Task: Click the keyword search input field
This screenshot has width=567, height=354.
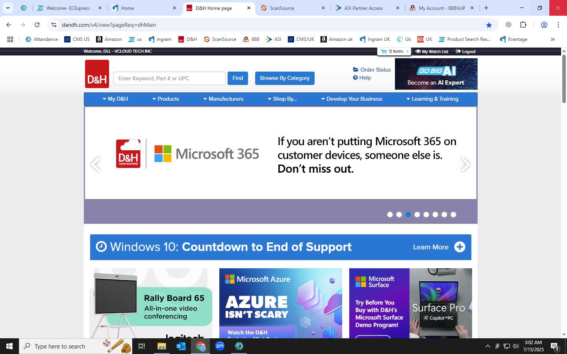Action: (169, 78)
